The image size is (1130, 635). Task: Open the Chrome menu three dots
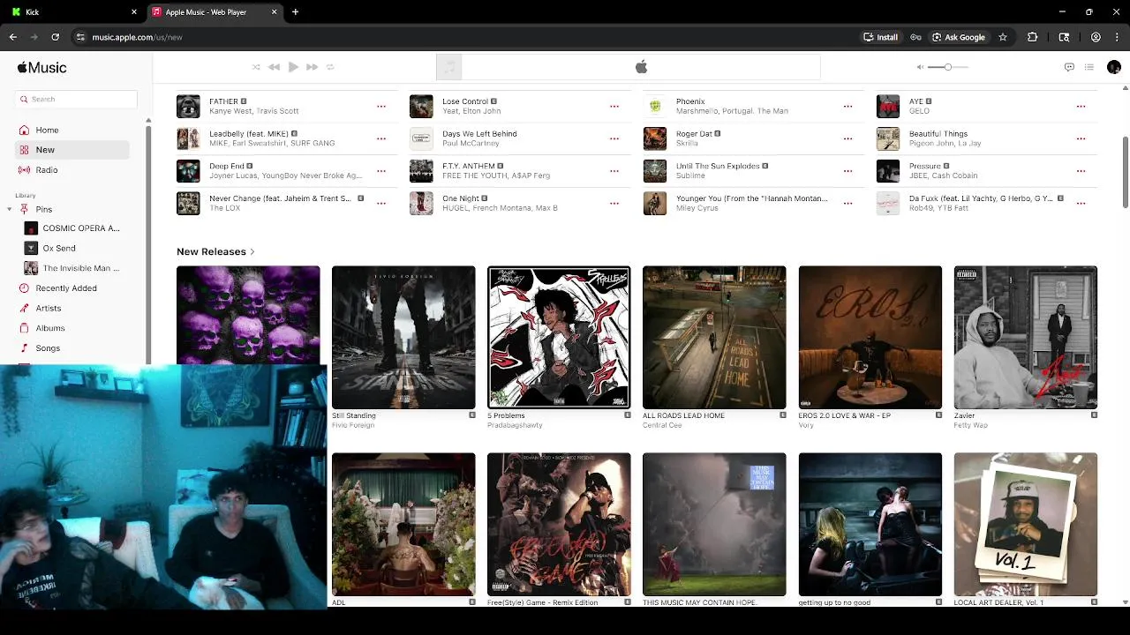coord(1117,37)
